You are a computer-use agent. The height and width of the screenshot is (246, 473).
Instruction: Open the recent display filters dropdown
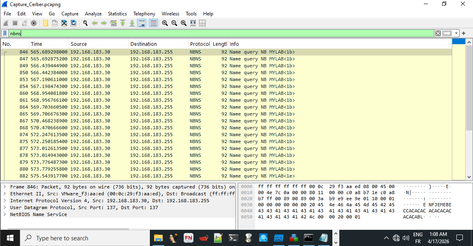tap(456, 33)
